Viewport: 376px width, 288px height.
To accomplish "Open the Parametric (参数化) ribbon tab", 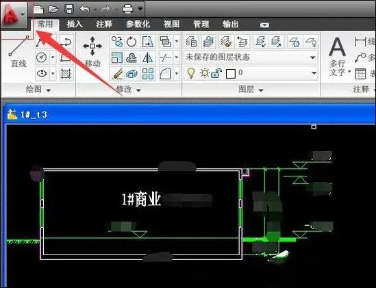I will [138, 24].
